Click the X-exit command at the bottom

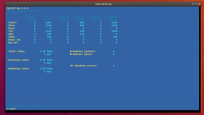(11, 109)
